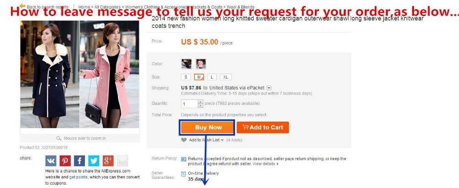Open the ePacket shipping method dropdown
The width and height of the screenshot is (459, 188).
(x=269, y=88)
